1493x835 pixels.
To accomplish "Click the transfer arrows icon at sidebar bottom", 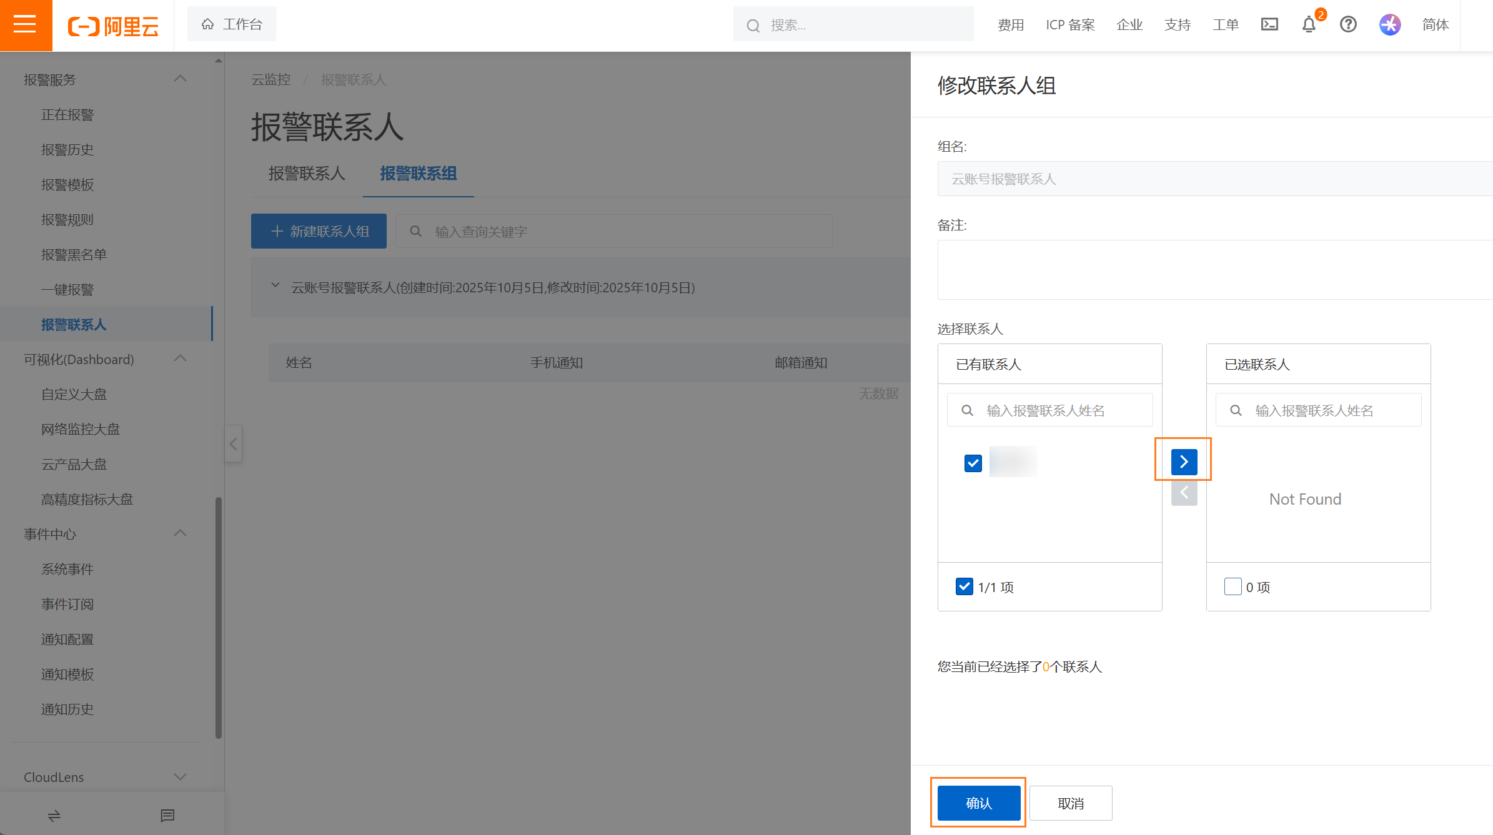I will pyautogui.click(x=53, y=816).
